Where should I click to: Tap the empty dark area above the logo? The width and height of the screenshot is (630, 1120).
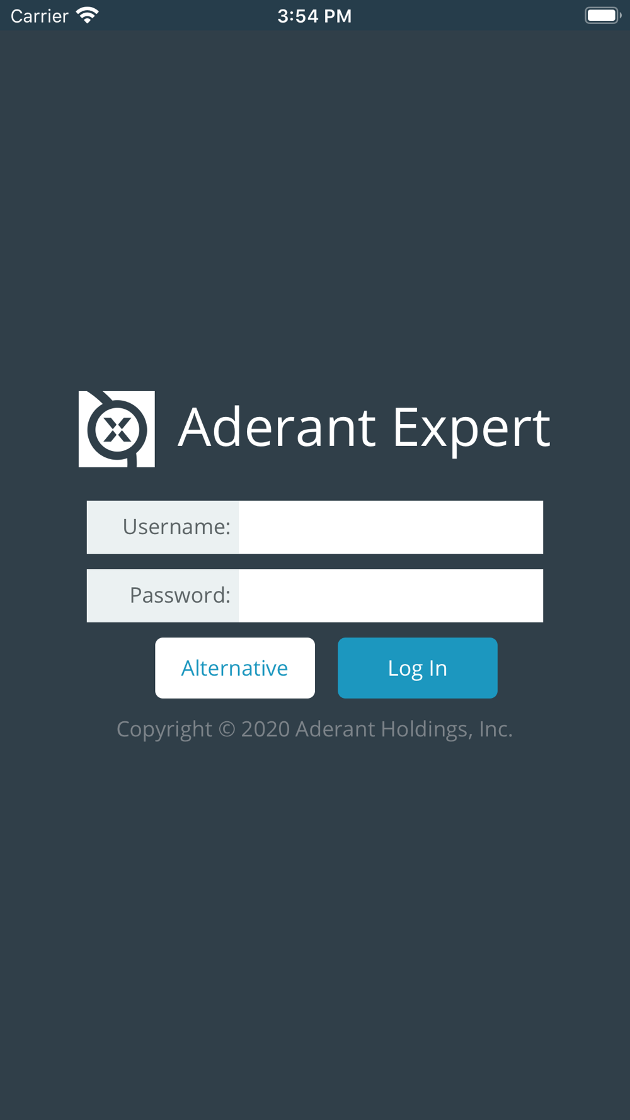pyautogui.click(x=315, y=208)
